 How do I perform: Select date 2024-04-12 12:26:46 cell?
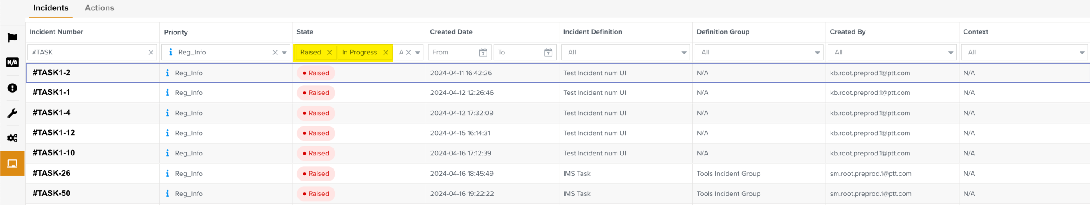click(x=462, y=93)
